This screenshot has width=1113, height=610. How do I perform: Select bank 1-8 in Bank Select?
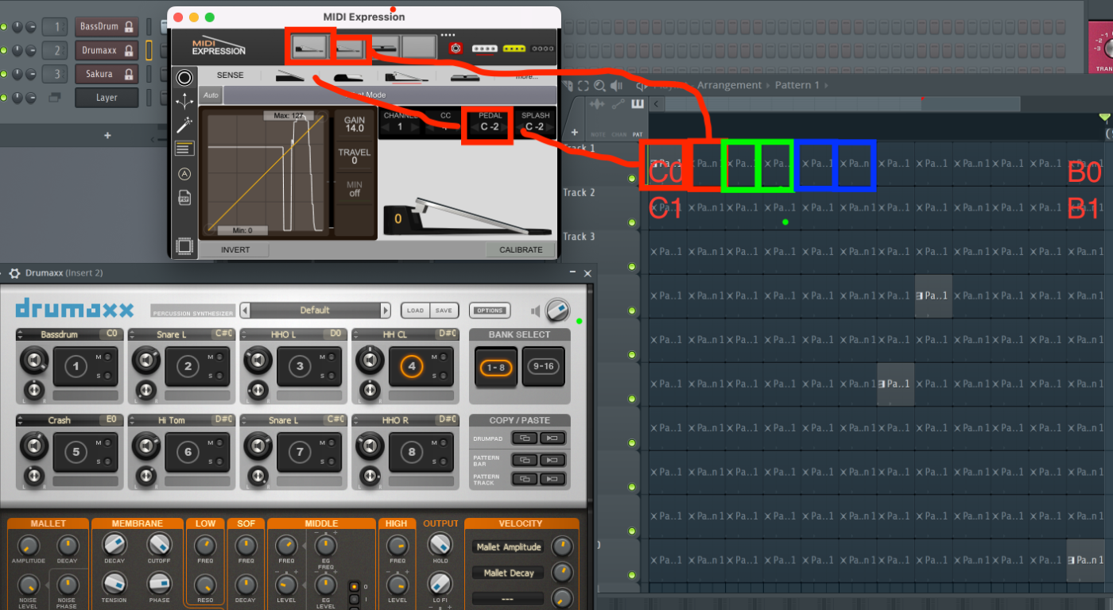point(497,367)
